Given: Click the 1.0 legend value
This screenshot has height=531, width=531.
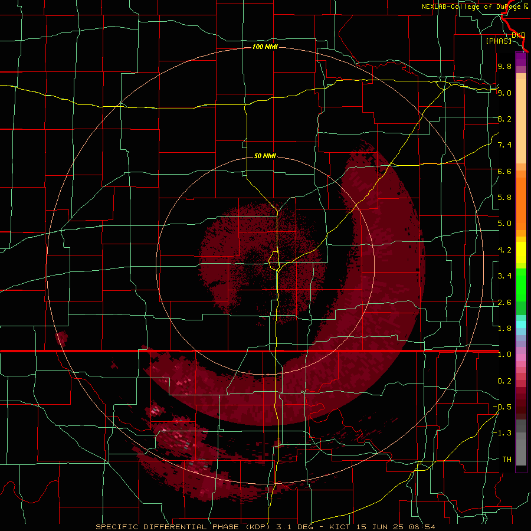Looking at the screenshot, I should [504, 355].
